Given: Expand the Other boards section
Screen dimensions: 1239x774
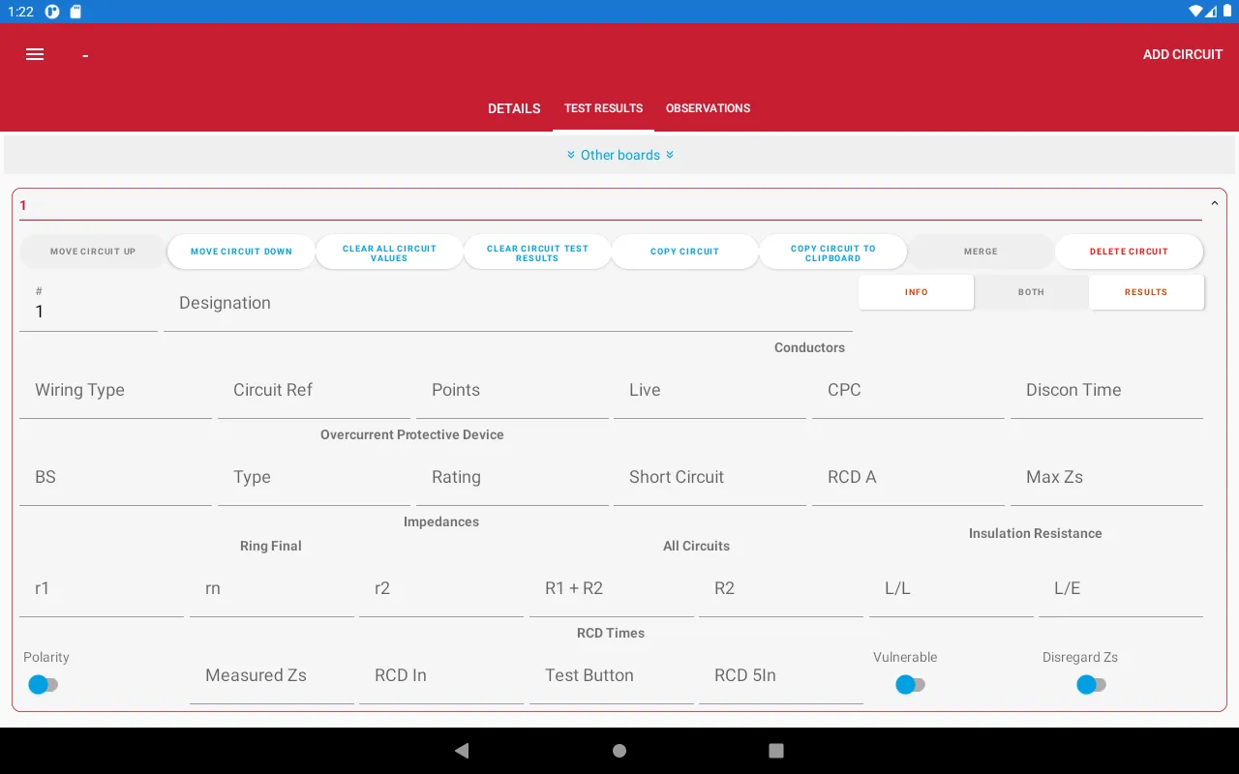Looking at the screenshot, I should [x=619, y=155].
